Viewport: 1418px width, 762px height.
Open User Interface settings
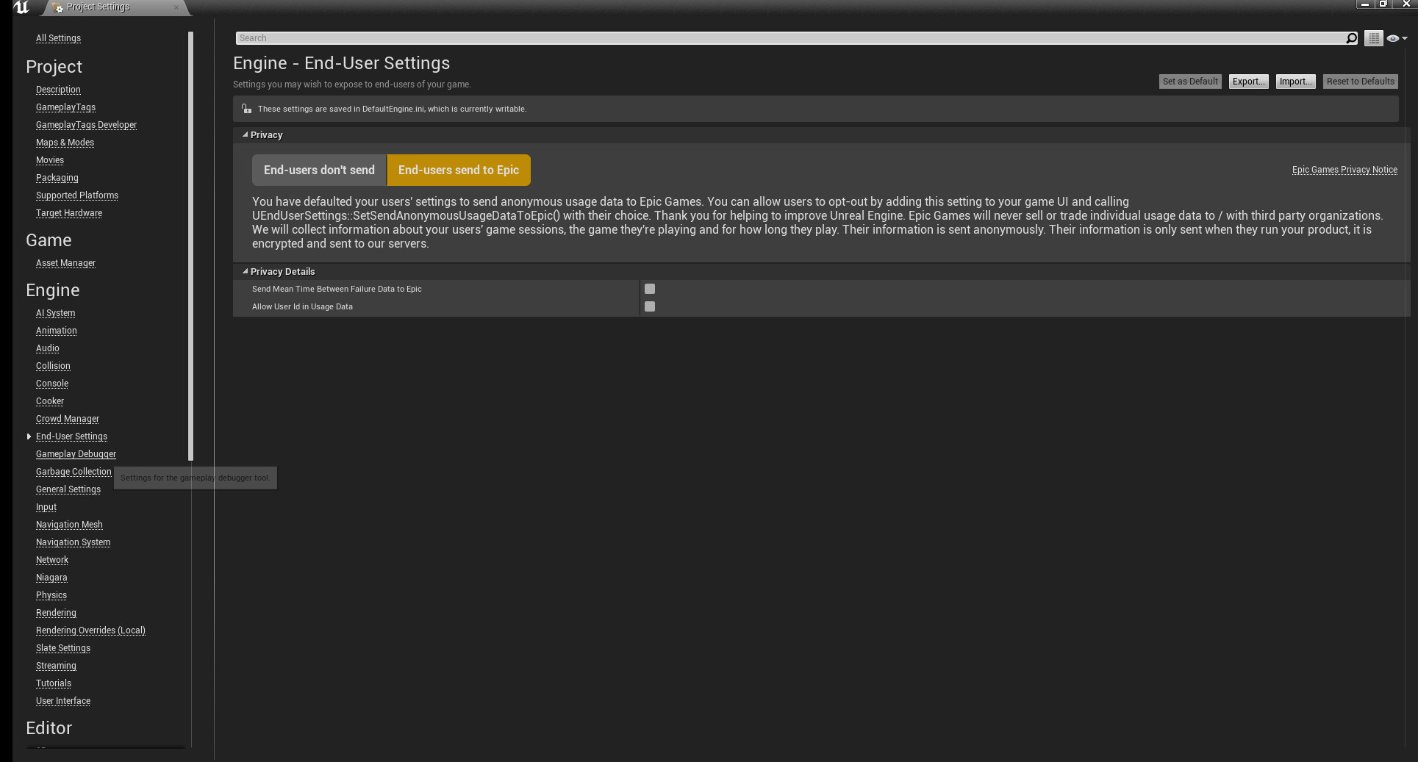pyautogui.click(x=63, y=701)
